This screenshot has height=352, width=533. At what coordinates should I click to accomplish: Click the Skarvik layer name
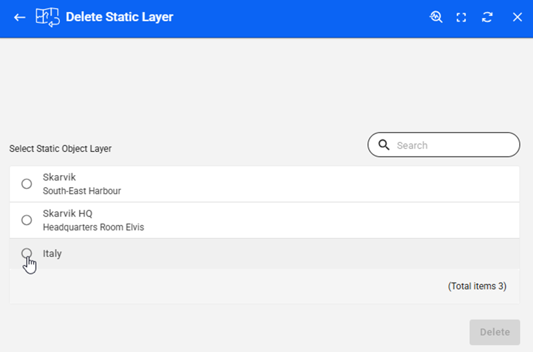(x=59, y=177)
